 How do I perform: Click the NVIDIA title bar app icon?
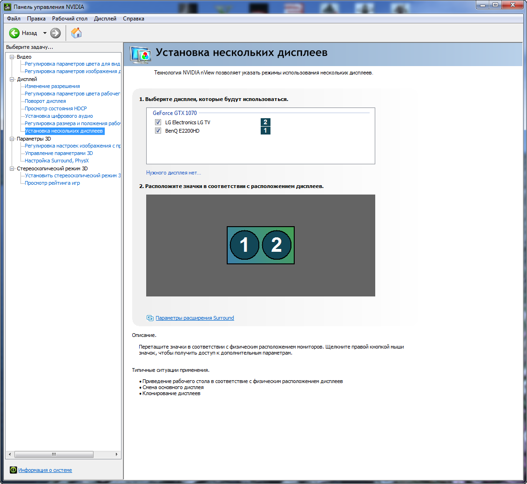[8, 7]
